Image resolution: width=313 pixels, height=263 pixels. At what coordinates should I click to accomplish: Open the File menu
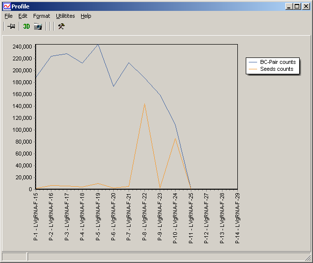[x=8, y=16]
